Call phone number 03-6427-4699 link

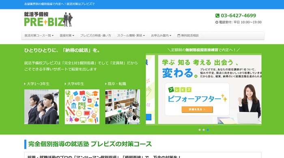click(x=239, y=15)
